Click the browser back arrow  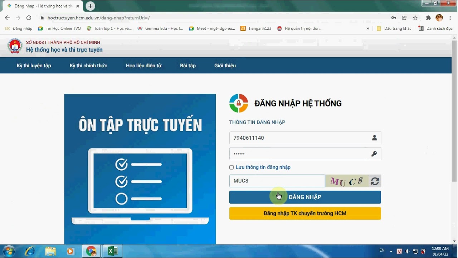tap(8, 18)
